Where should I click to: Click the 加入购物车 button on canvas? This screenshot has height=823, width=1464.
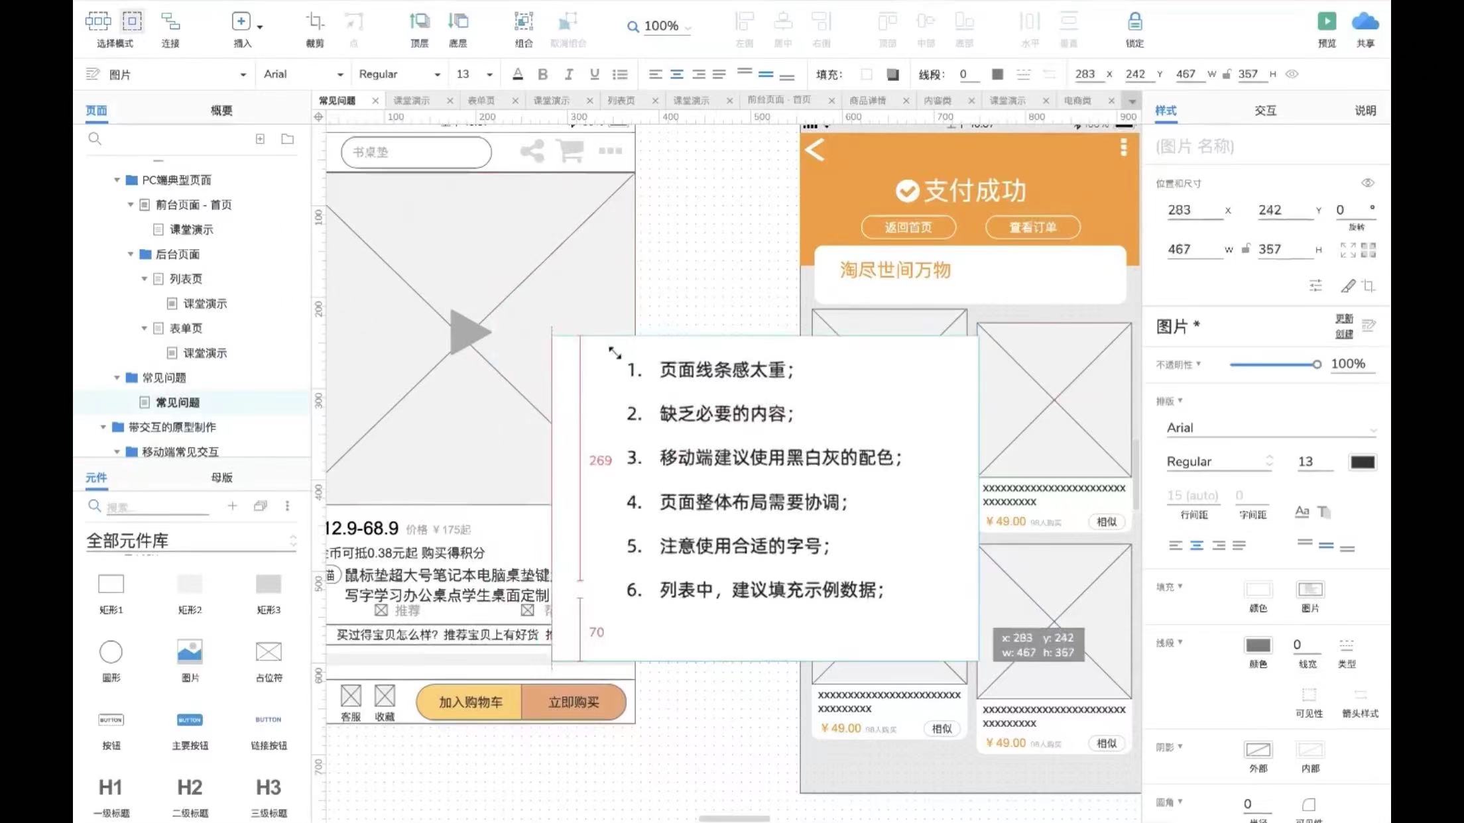470,702
